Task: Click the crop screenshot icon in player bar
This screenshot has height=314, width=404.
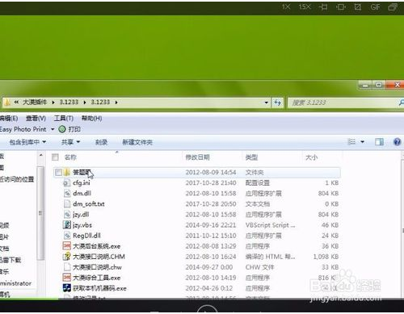Action: pos(358,7)
